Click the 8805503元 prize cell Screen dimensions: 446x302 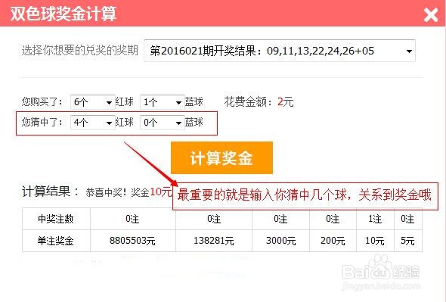coord(133,241)
